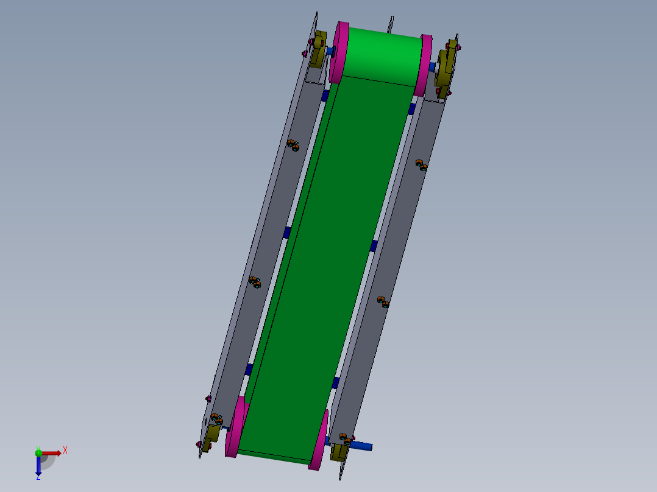This screenshot has width=657, height=492.
Task: Select the magenta flange right of the upper drum
Action: coord(424,65)
